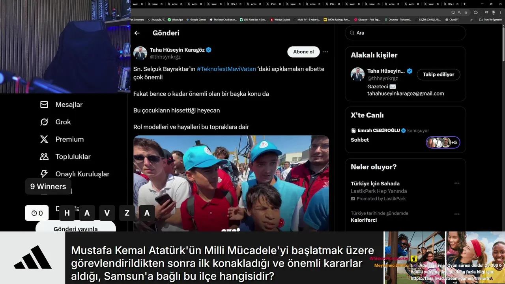Open the Grok icon in sidebar
Screen dimensions: 505x284
coord(44,122)
